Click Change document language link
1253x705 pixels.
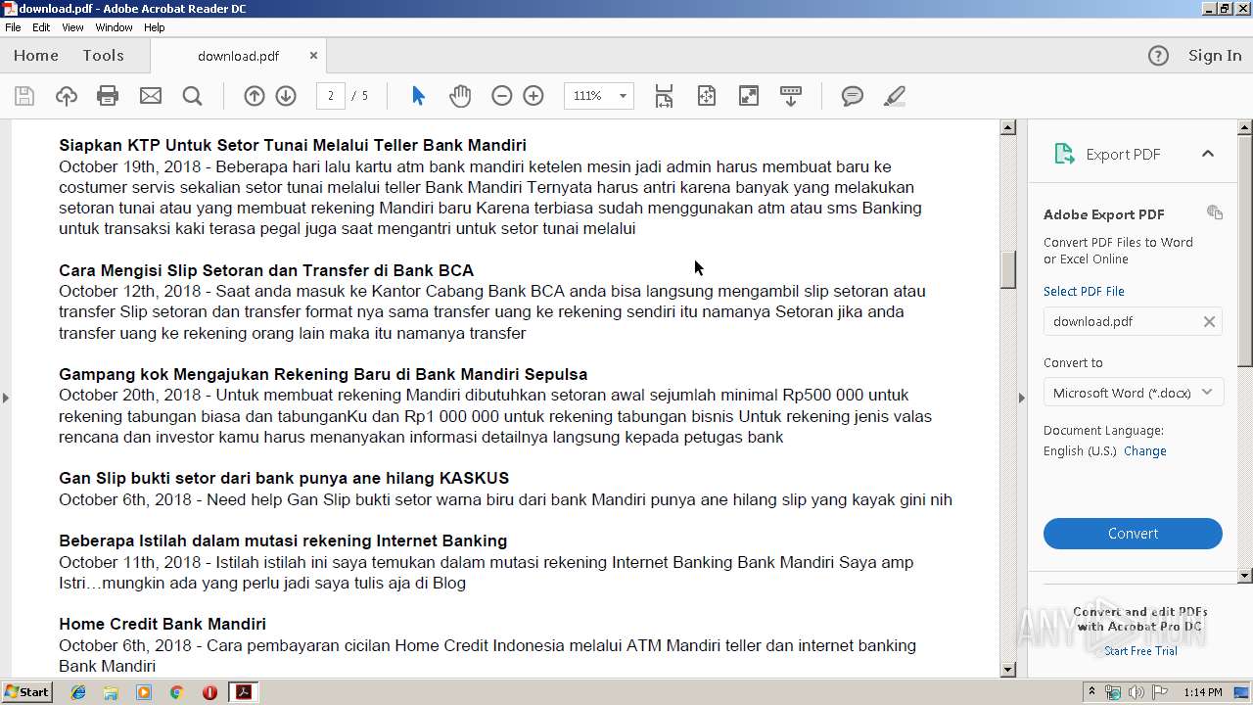1145,451
